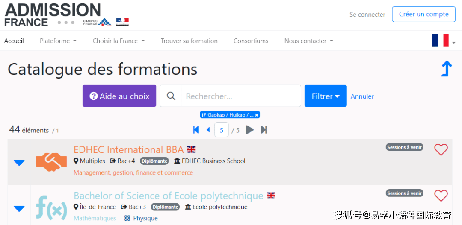
Task: Remove the Gaokao / Huikao filter tag
Action: 257,115
